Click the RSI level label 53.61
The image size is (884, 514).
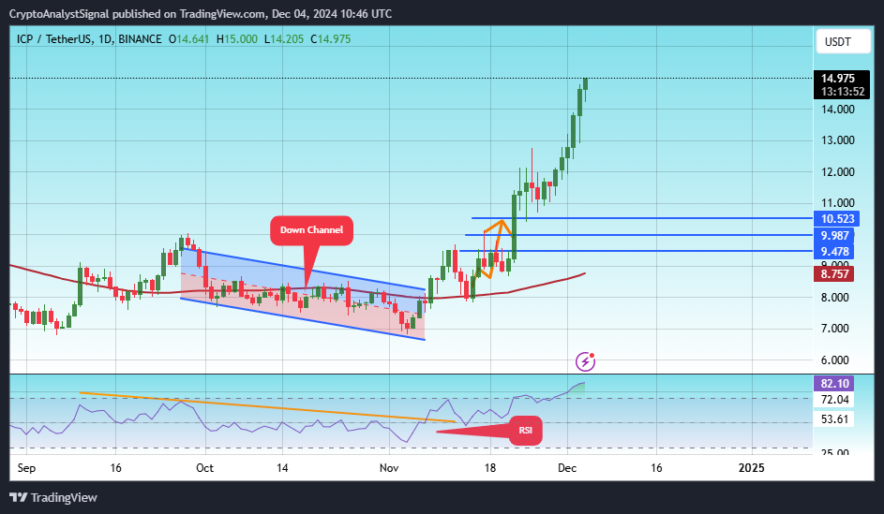[834, 419]
